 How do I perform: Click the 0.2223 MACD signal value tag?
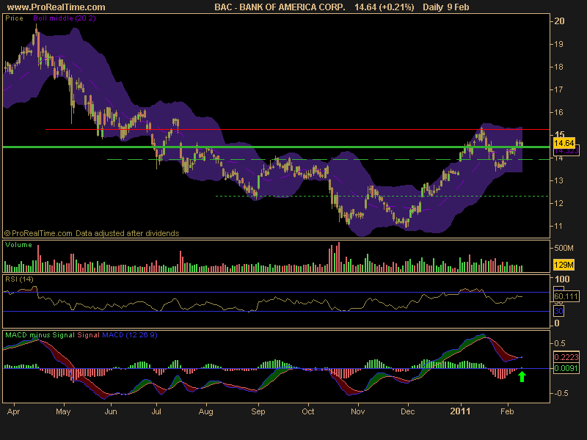pos(566,357)
